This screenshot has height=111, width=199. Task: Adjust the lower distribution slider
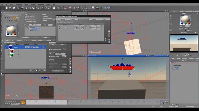click(55, 67)
